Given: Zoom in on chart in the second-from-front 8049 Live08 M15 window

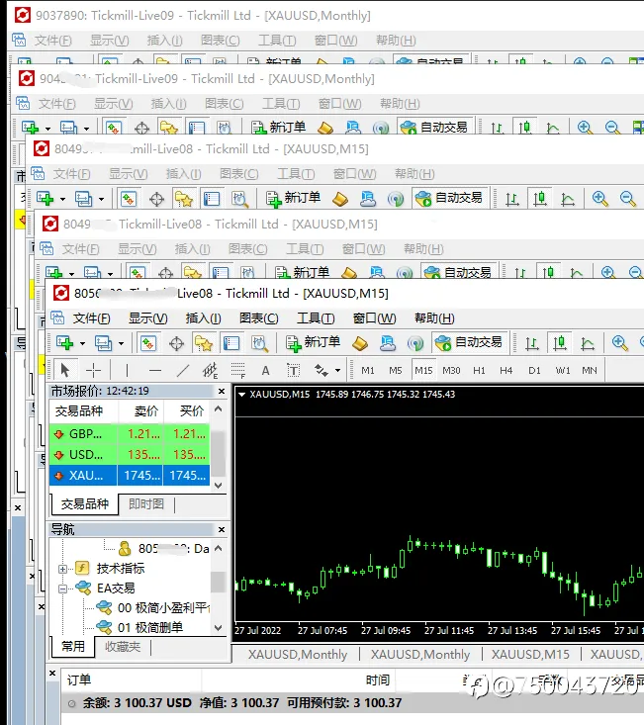Looking at the screenshot, I should [x=608, y=272].
